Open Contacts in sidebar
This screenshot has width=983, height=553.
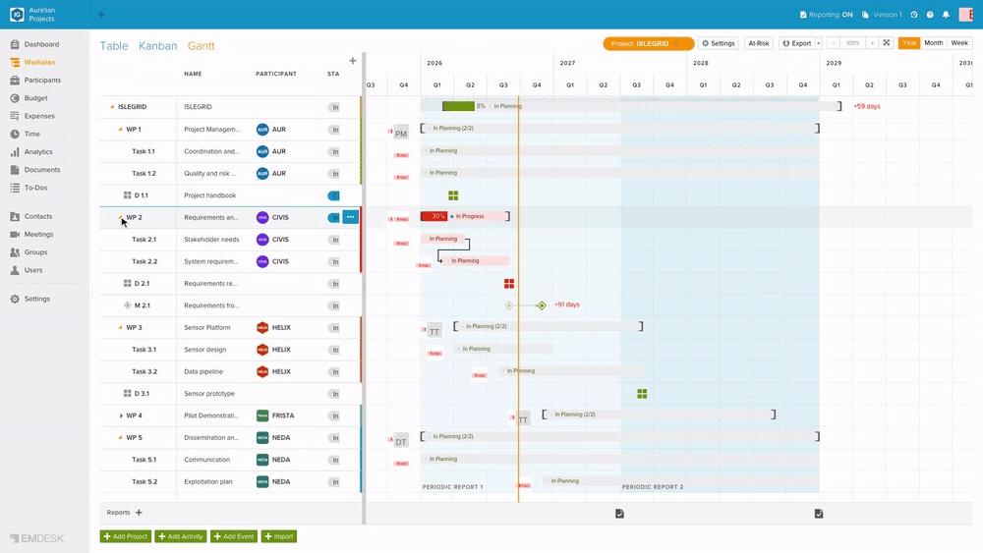coord(31,217)
